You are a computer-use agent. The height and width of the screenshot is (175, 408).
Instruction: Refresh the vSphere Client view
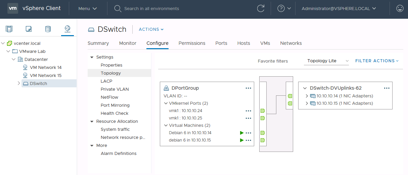(261, 9)
